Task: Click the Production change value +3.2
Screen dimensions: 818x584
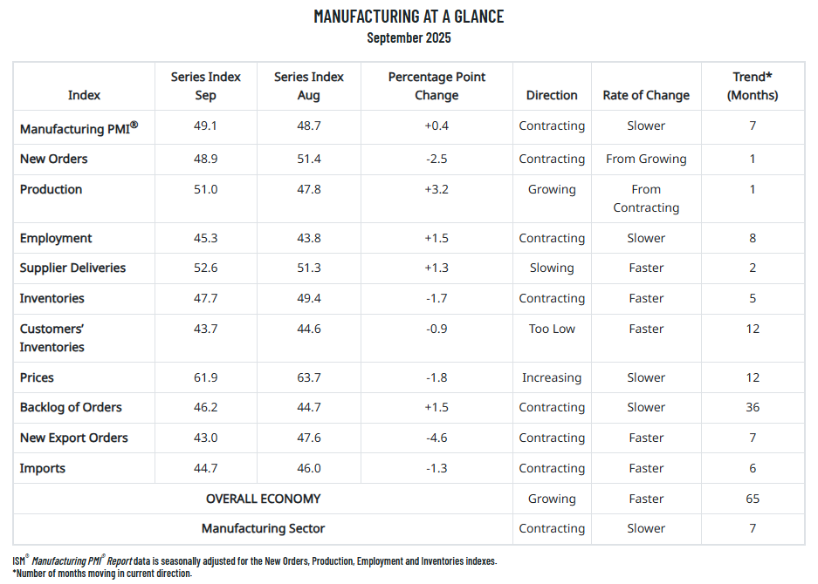Action: pos(436,189)
